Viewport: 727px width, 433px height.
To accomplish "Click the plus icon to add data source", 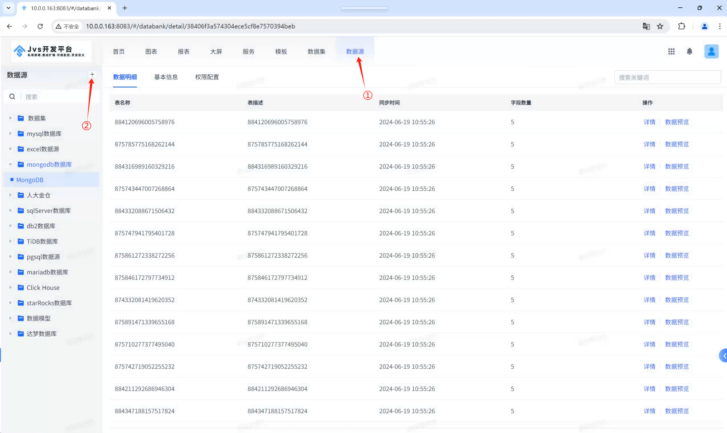I will click(x=92, y=74).
